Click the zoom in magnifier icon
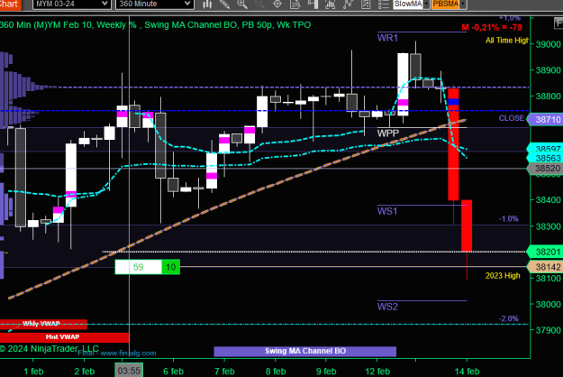 (242, 5)
